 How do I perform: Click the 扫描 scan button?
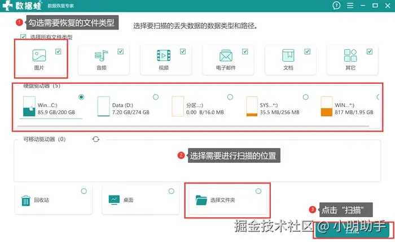353,230
